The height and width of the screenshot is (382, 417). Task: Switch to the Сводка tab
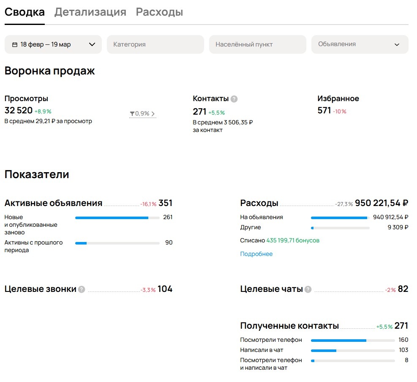25,12
